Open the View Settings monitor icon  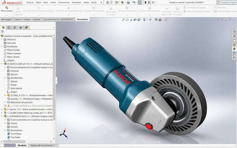(x=166, y=20)
